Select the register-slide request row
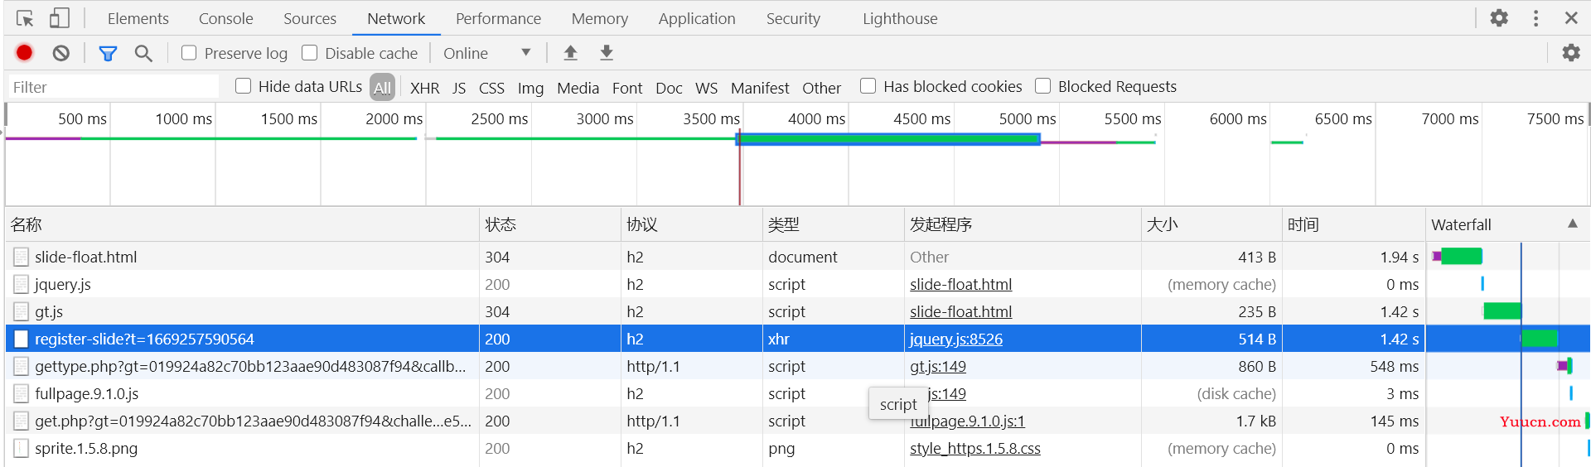This screenshot has height=467, width=1591. pos(797,339)
